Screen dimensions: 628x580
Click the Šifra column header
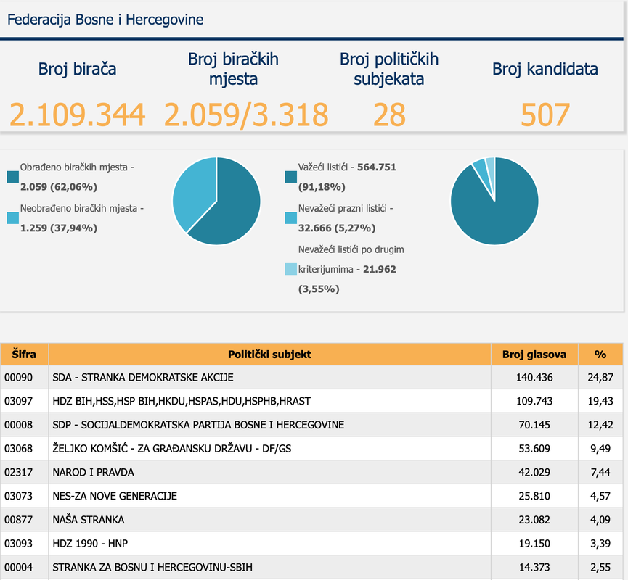coord(24,354)
